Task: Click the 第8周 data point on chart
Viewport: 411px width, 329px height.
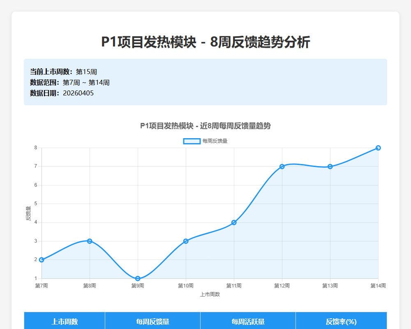Action: point(90,241)
